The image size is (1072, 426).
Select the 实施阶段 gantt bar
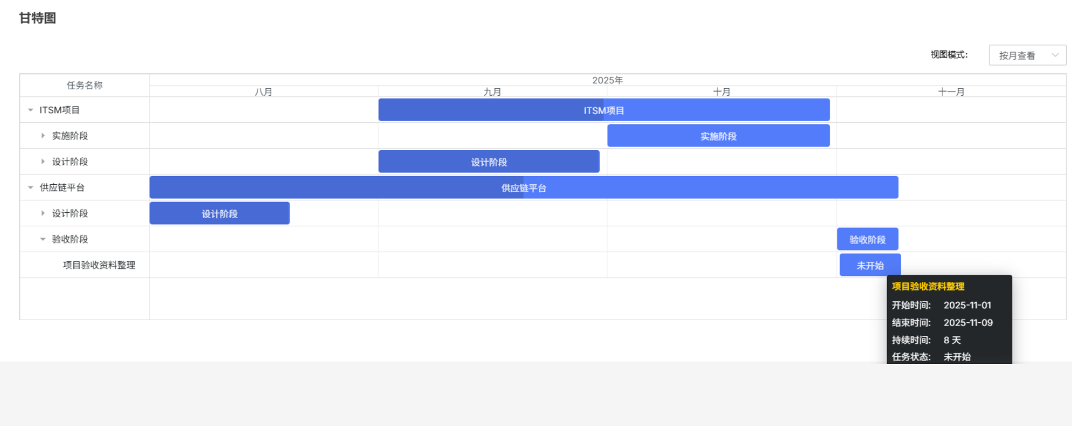(x=719, y=136)
